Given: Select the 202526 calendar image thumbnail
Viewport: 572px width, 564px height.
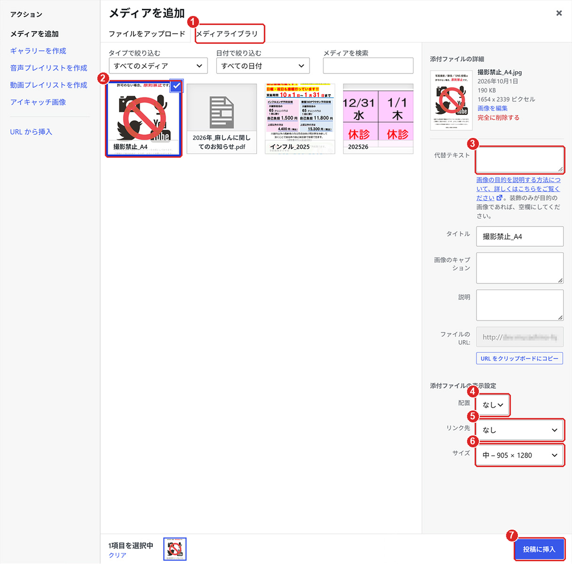Looking at the screenshot, I should click(x=378, y=119).
